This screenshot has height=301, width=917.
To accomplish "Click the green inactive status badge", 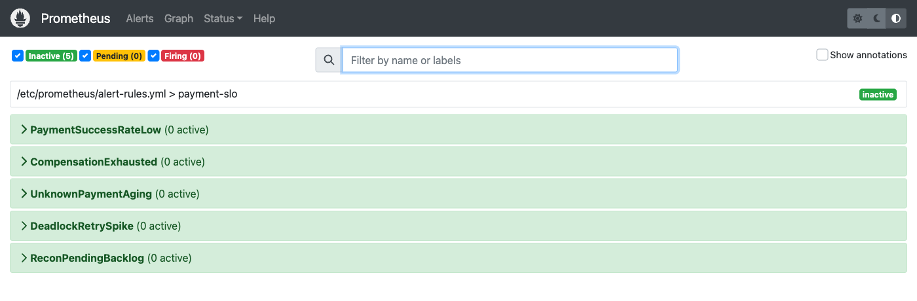I will (x=878, y=95).
